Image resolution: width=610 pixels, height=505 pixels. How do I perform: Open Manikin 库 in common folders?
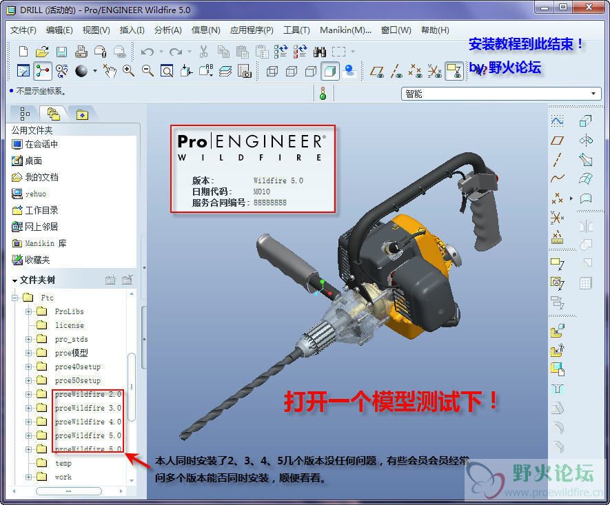point(39,243)
